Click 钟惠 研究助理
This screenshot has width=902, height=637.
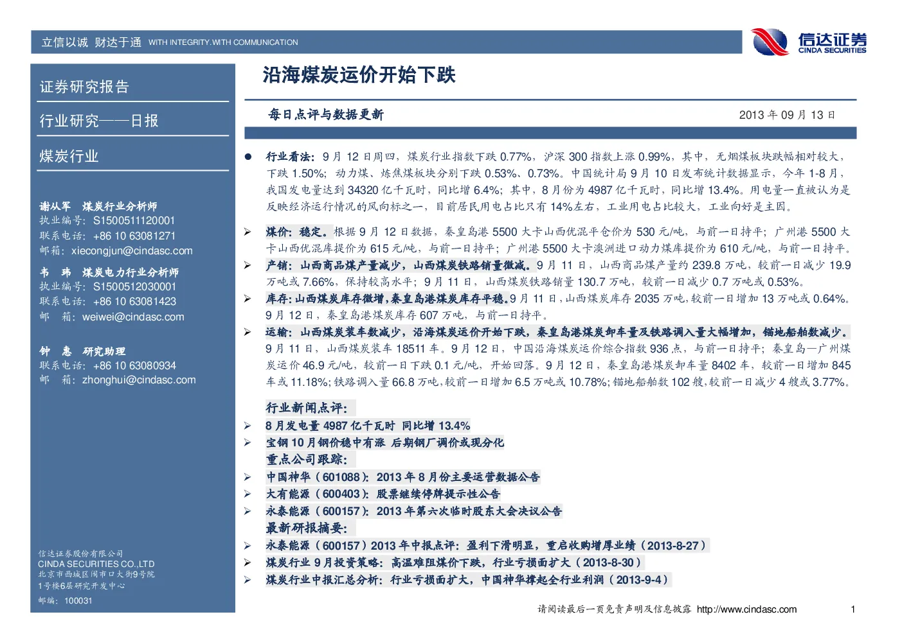pyautogui.click(x=82, y=351)
